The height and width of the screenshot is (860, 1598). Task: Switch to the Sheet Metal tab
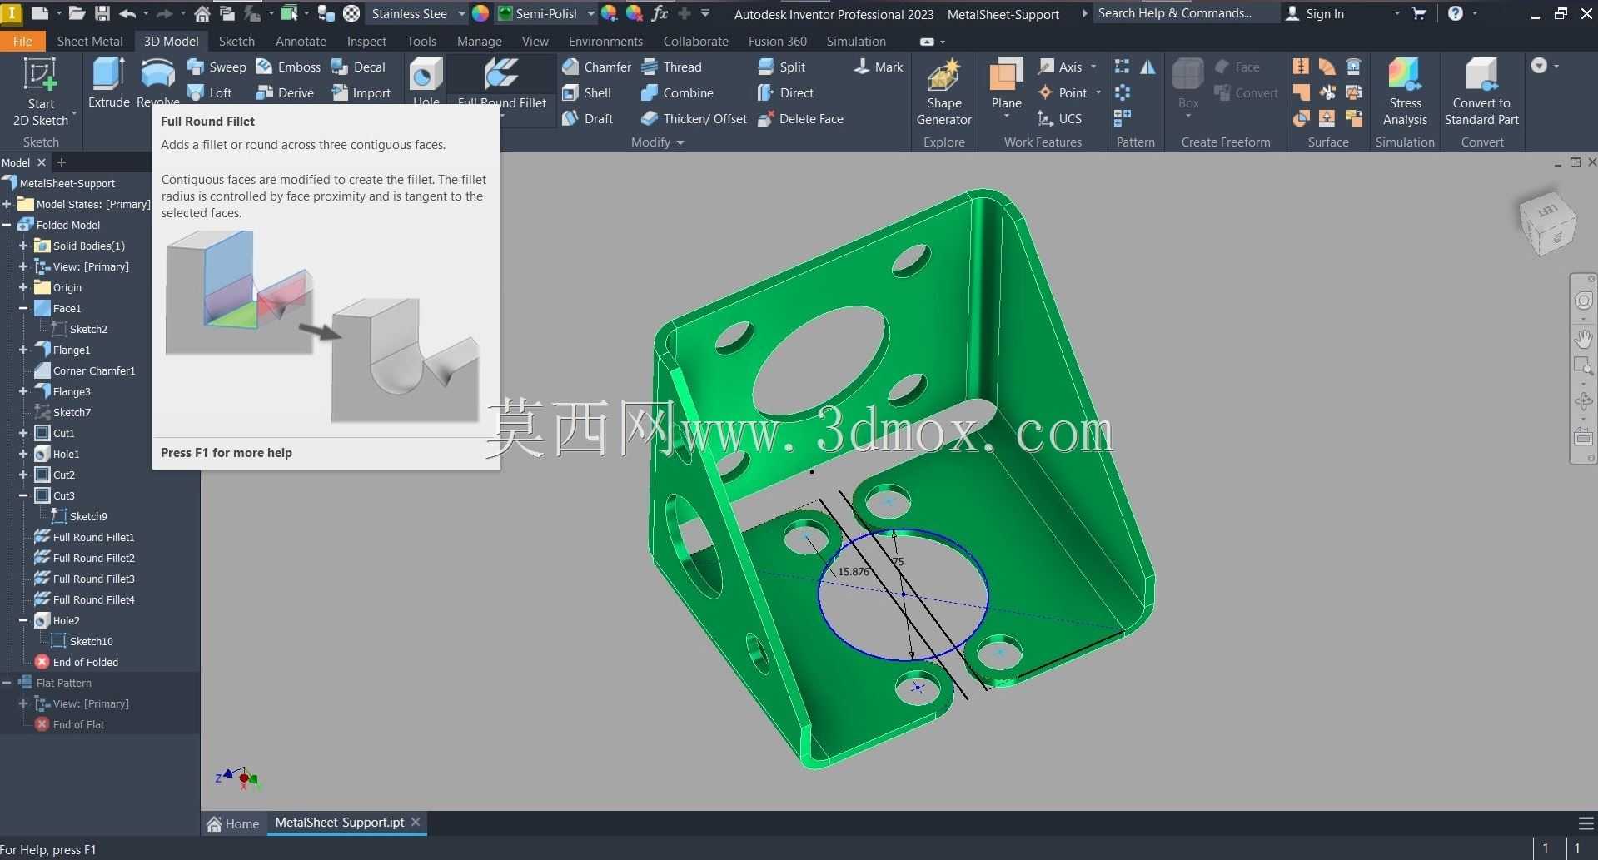90,42
